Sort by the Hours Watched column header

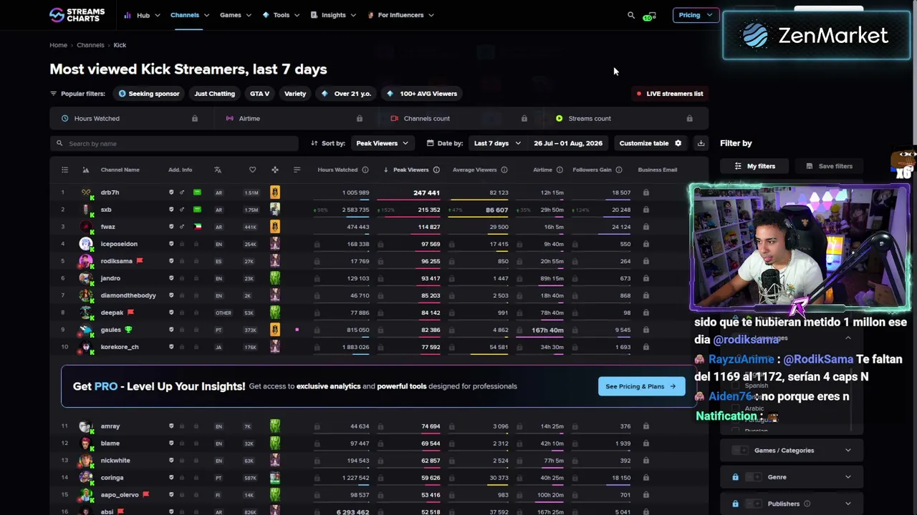coord(337,170)
